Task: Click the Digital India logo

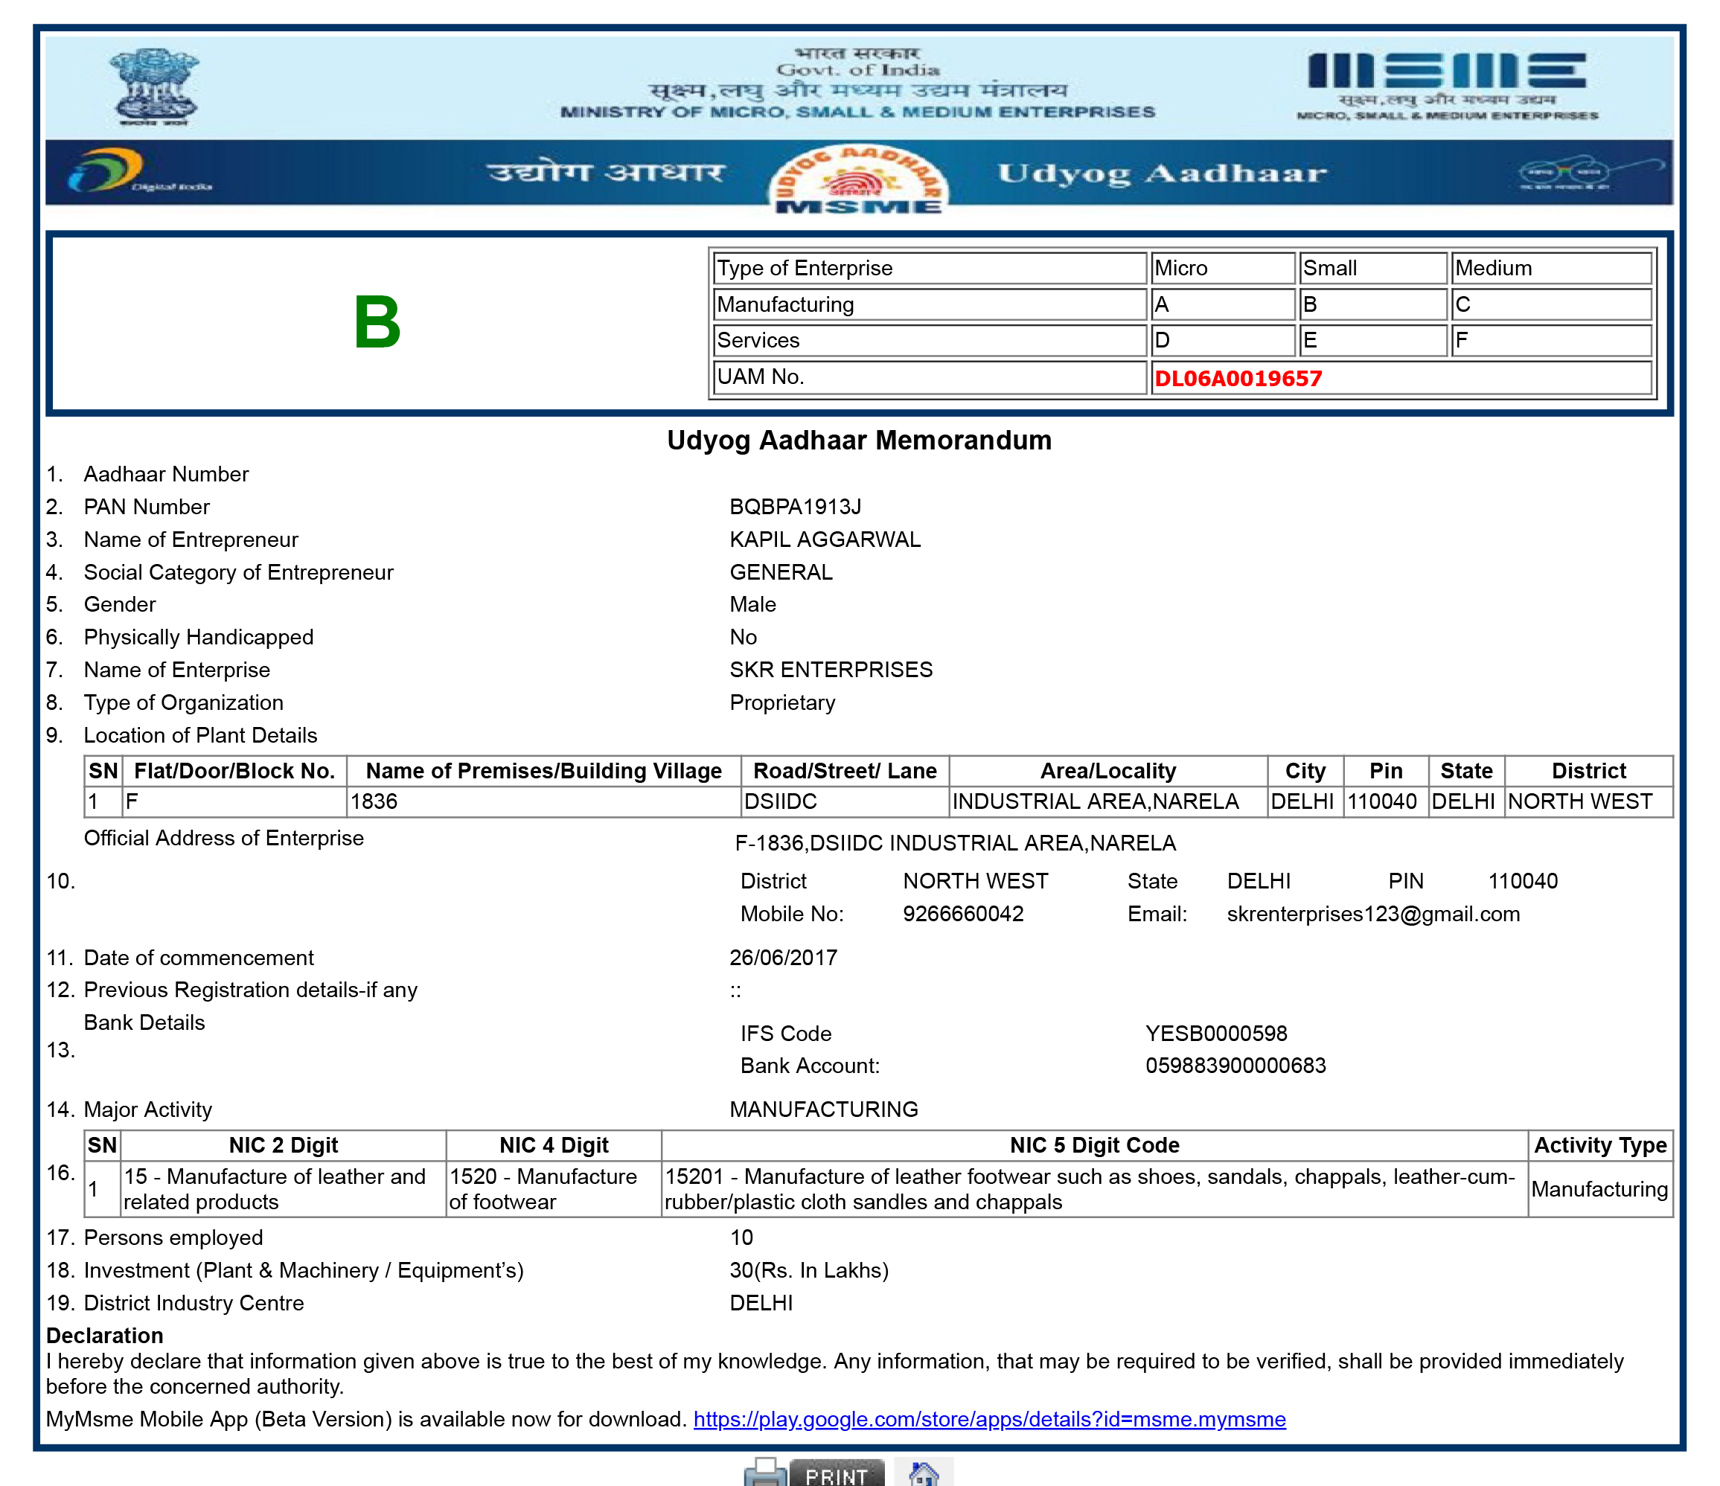Action: click(138, 172)
